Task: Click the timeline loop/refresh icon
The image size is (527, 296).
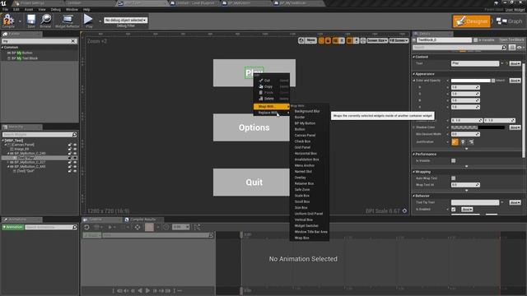Action: [86, 227]
